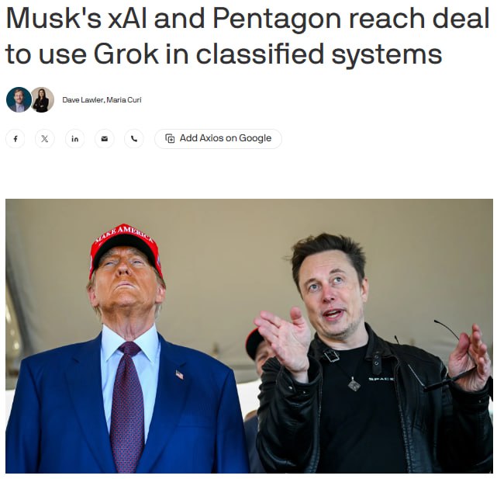This screenshot has width=497, height=479.
Task: Click the Add Axios on Google button
Action: [218, 139]
